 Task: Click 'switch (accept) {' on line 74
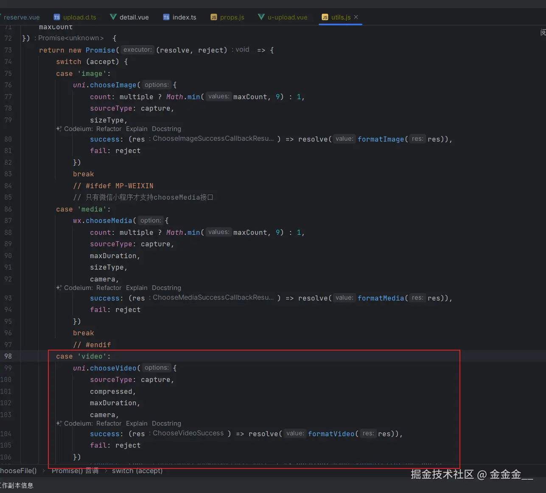pos(92,62)
